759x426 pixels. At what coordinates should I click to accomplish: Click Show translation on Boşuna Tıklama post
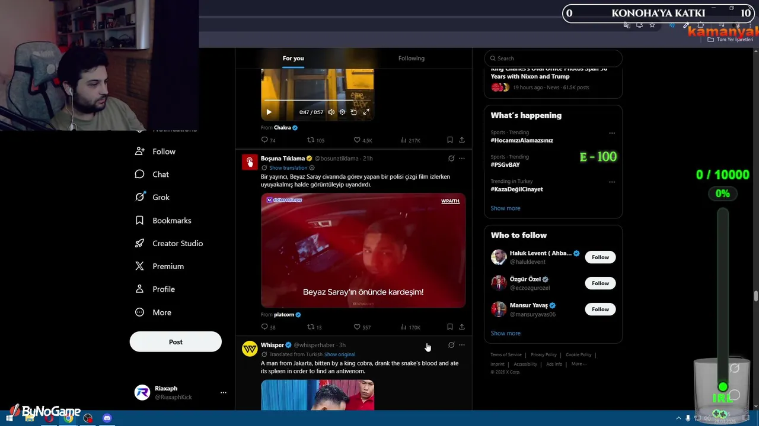pyautogui.click(x=288, y=168)
